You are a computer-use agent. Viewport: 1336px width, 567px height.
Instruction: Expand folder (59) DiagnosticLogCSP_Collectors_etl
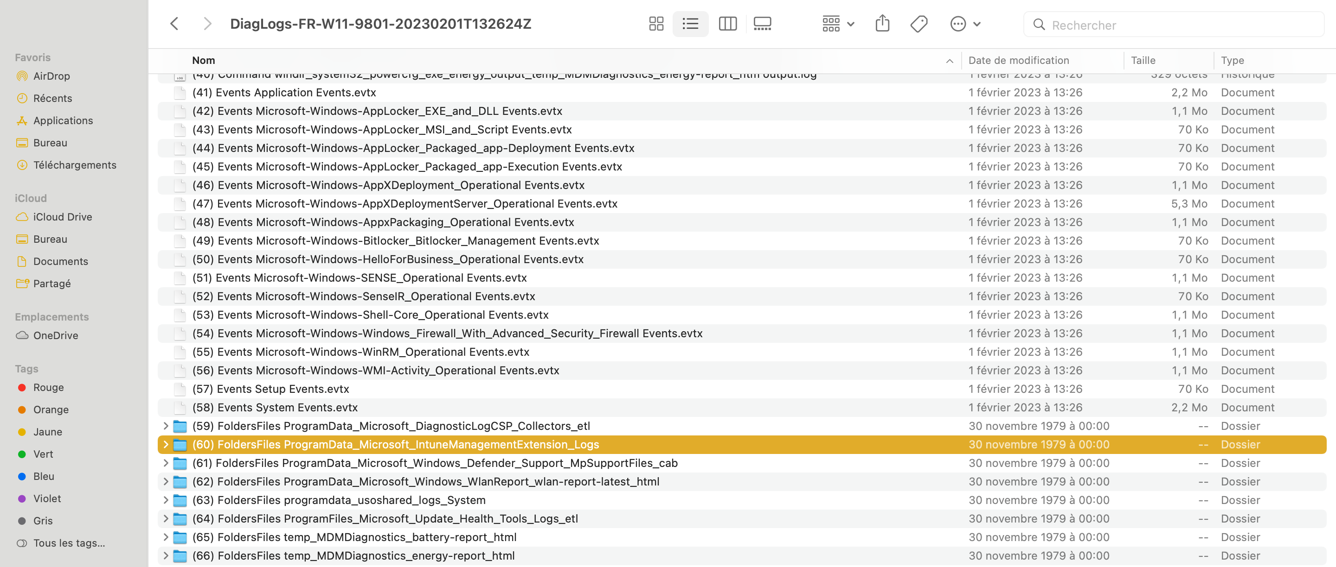tap(166, 426)
